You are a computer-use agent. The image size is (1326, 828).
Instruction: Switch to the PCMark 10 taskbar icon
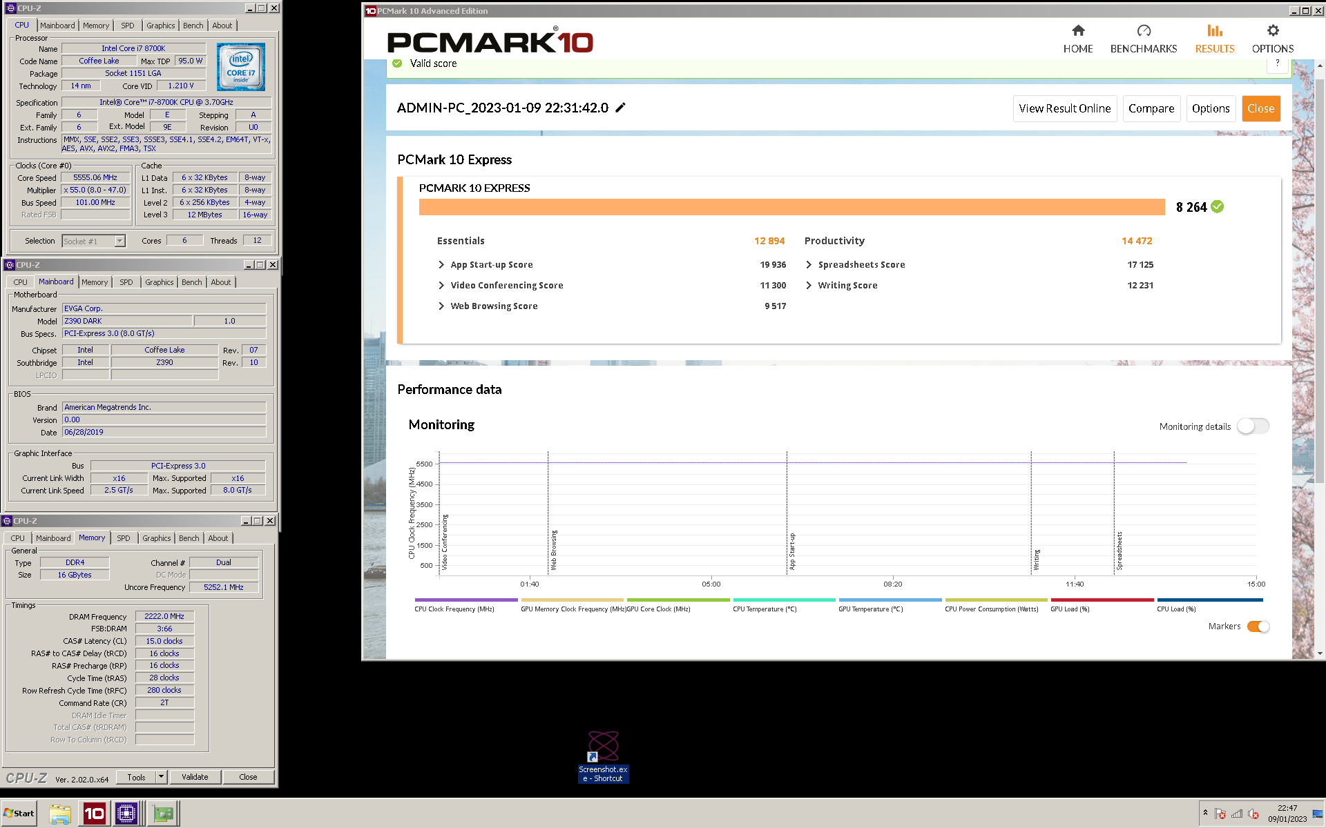pos(94,814)
